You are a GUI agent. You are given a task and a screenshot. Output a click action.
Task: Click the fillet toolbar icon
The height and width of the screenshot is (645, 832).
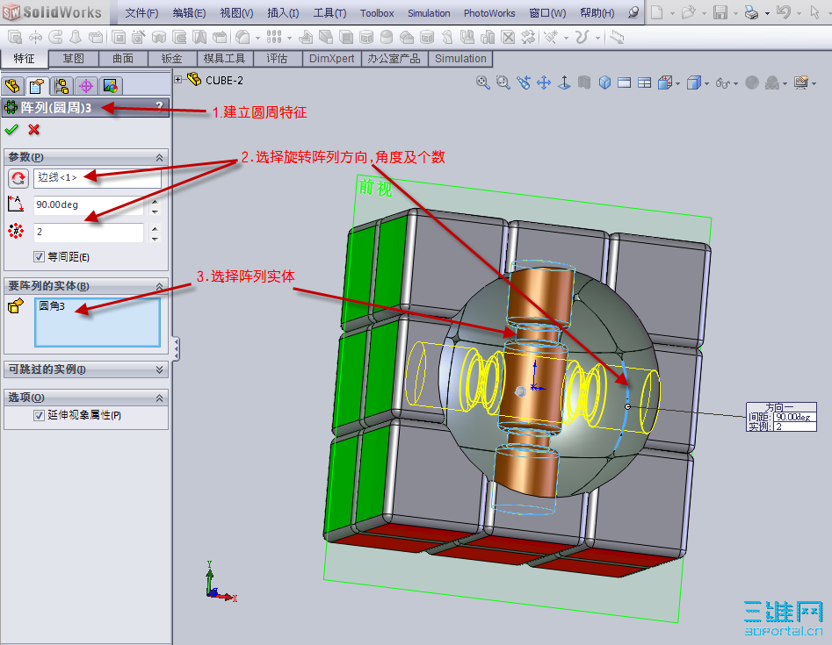[242, 37]
